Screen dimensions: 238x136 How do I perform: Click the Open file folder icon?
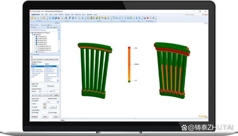click(32, 18)
